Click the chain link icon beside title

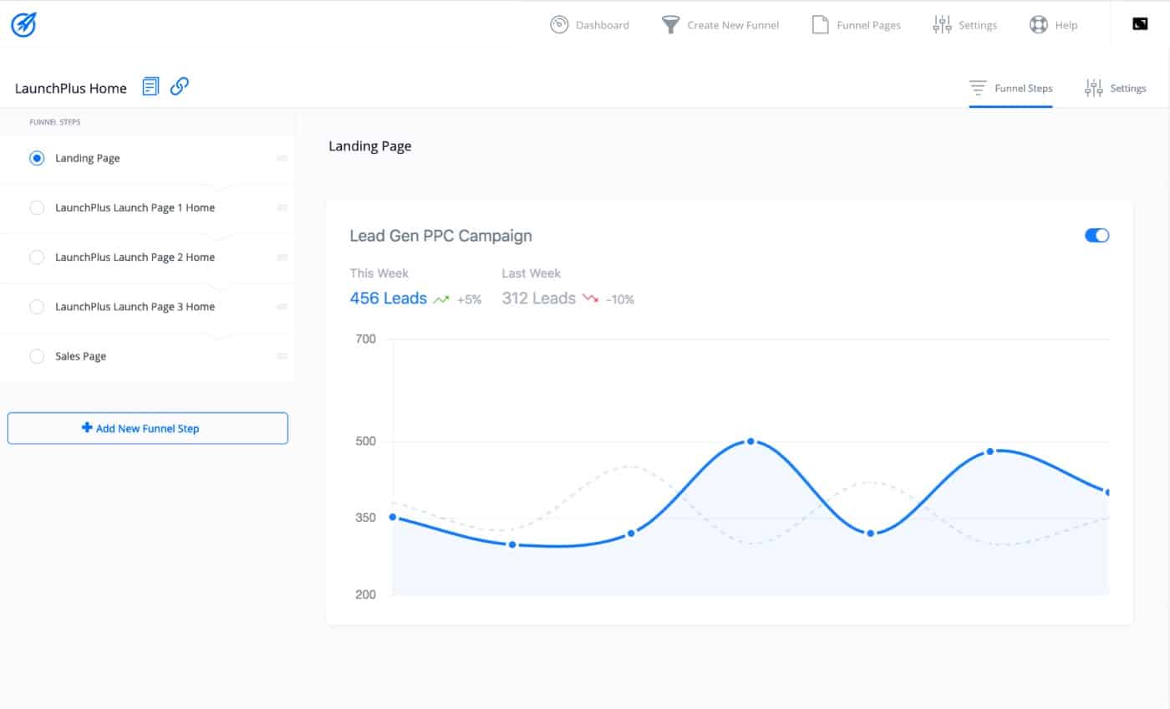click(x=179, y=86)
